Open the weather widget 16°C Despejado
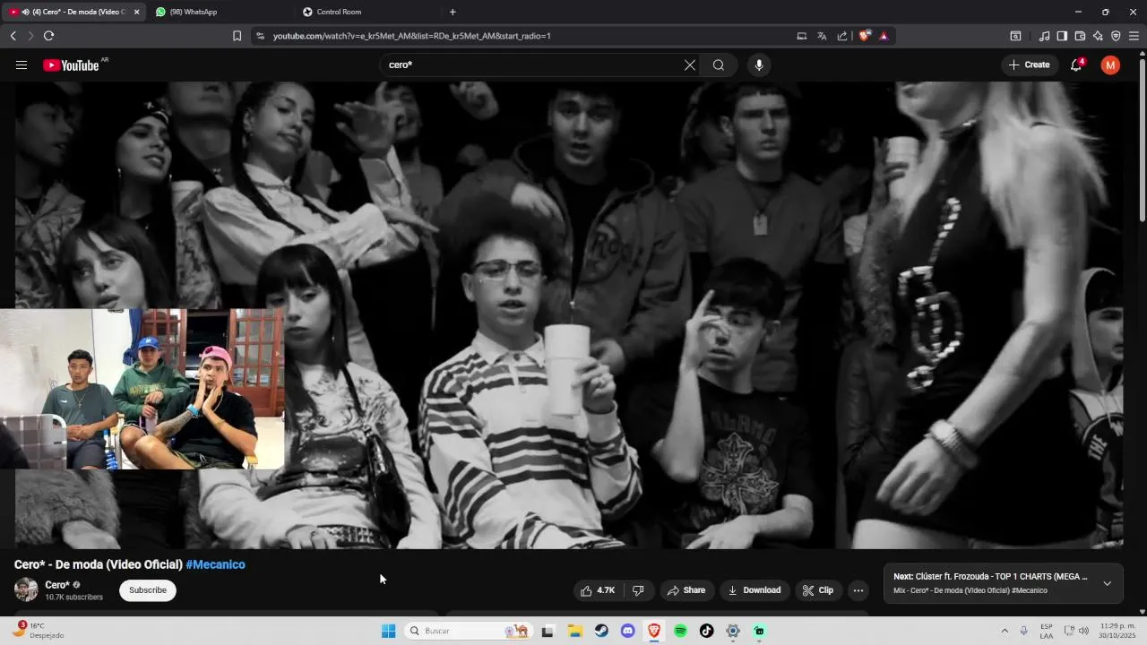 coord(38,631)
